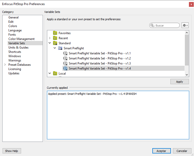Click the preset list scroll down arrow
The width and height of the screenshot is (194, 156).
coord(187,75)
